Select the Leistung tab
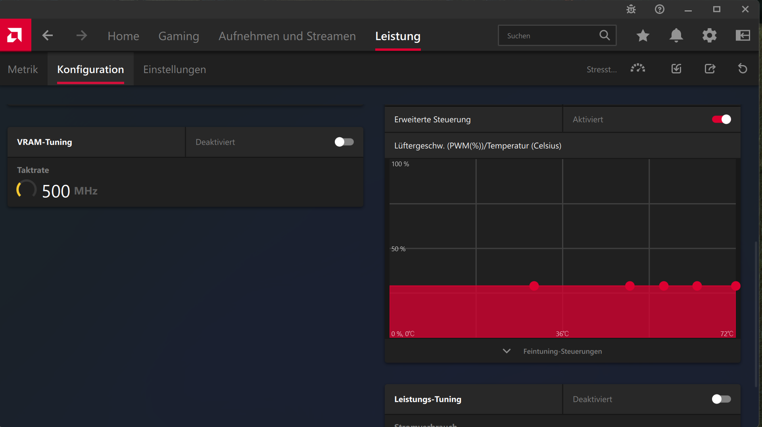The image size is (762, 427). [x=398, y=36]
